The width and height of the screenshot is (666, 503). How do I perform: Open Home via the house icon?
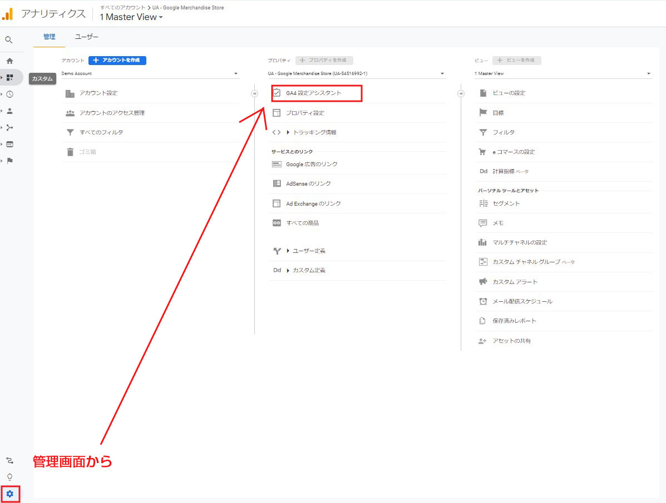pyautogui.click(x=10, y=61)
